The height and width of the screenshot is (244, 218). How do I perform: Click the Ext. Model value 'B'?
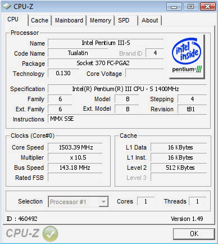click(x=127, y=109)
